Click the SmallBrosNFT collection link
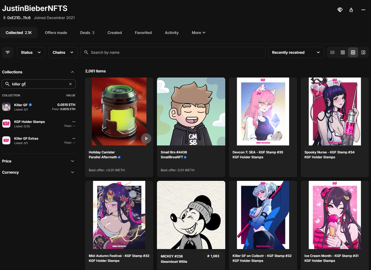Image resolution: width=371 pixels, height=270 pixels. tap(172, 157)
